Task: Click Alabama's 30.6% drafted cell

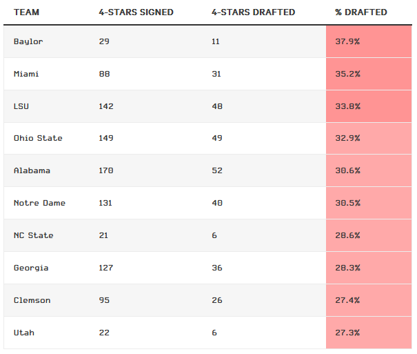Action: [x=368, y=170]
